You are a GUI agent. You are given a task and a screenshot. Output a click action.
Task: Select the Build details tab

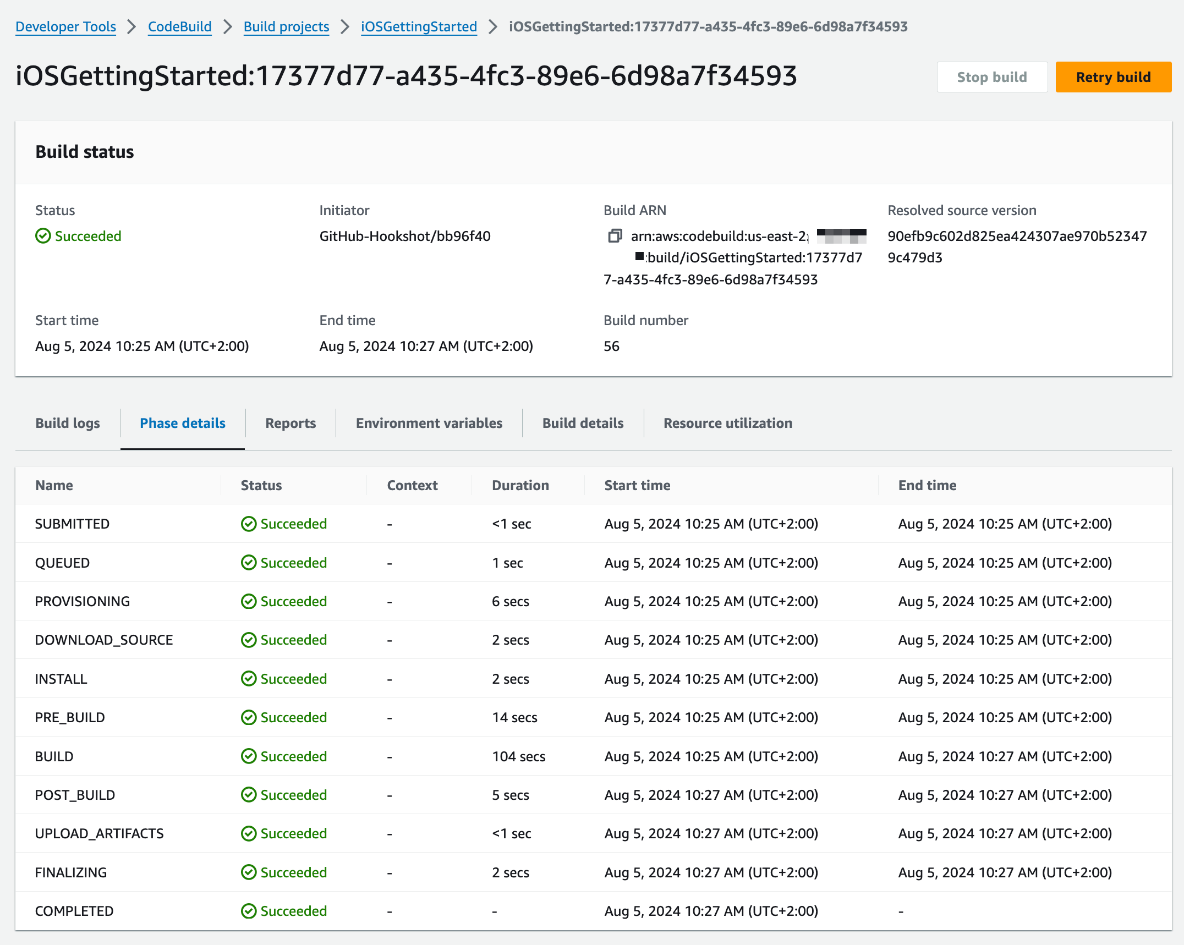pyautogui.click(x=583, y=423)
